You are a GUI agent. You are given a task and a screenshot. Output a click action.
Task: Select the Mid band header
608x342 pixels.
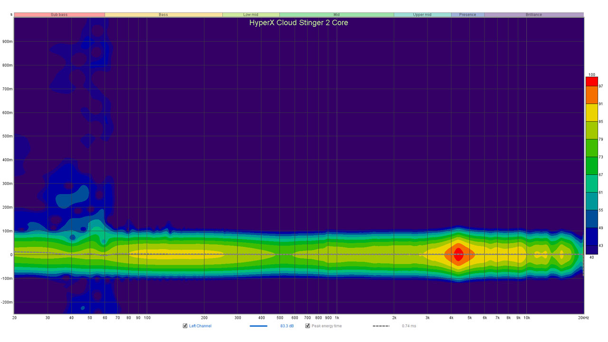click(x=337, y=15)
